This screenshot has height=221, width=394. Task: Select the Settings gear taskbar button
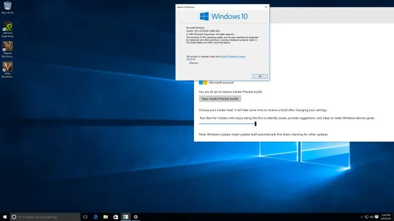[136, 217]
